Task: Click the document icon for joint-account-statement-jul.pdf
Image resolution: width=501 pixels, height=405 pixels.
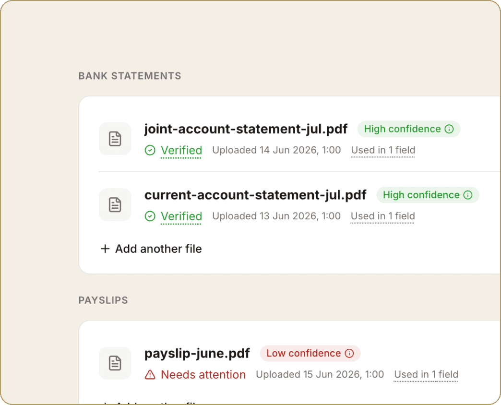Action: pyautogui.click(x=115, y=139)
